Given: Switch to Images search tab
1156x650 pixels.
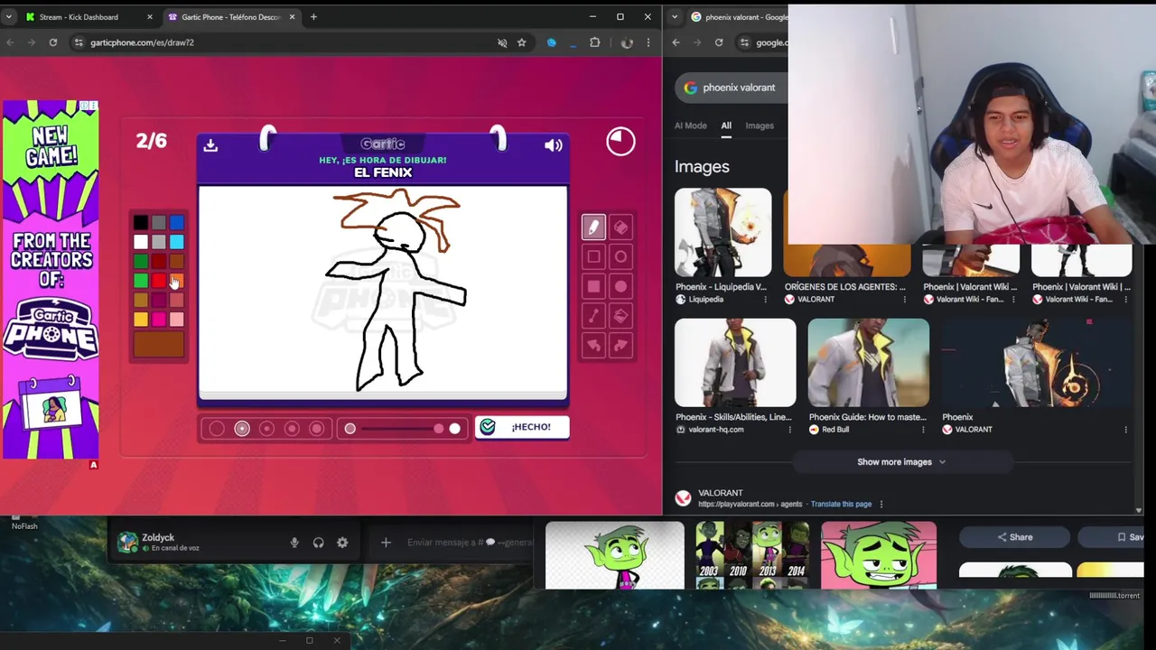Looking at the screenshot, I should pyautogui.click(x=760, y=125).
